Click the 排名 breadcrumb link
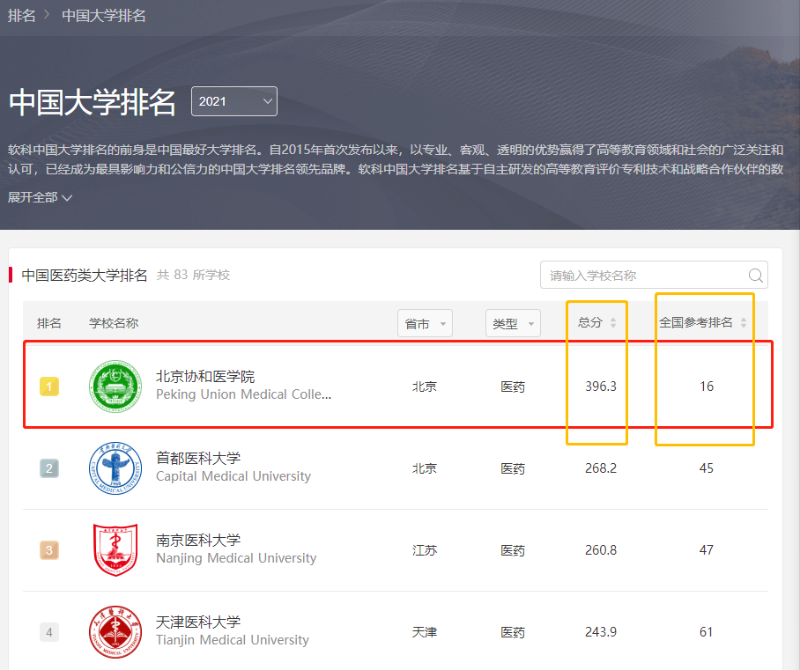This screenshot has height=670, width=800. coord(21,15)
